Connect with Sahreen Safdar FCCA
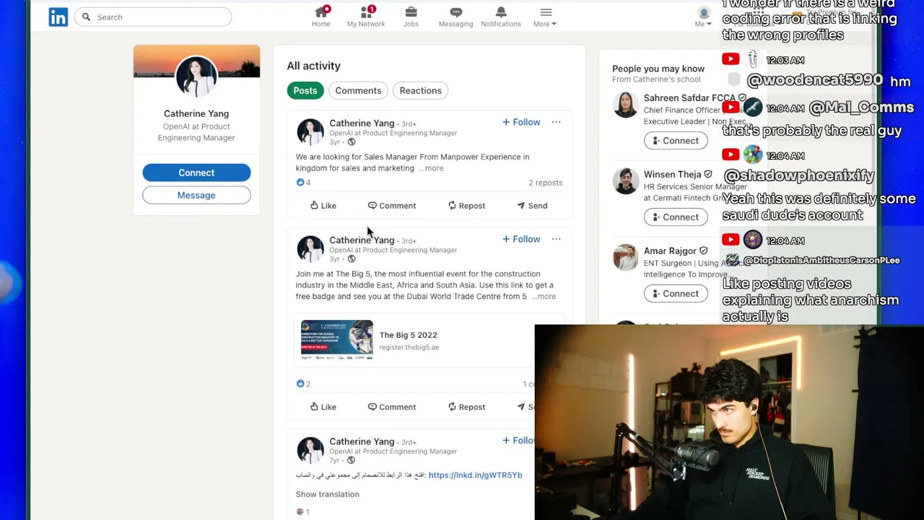Image resolution: width=924 pixels, height=520 pixels. (676, 141)
